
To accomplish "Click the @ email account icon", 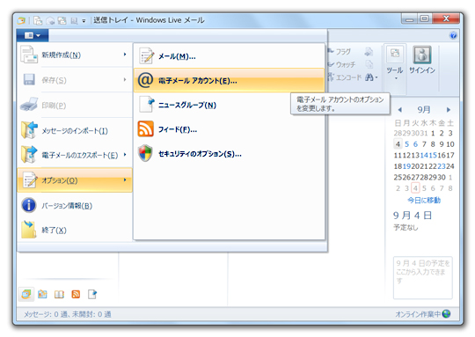I will pyautogui.click(x=145, y=80).
